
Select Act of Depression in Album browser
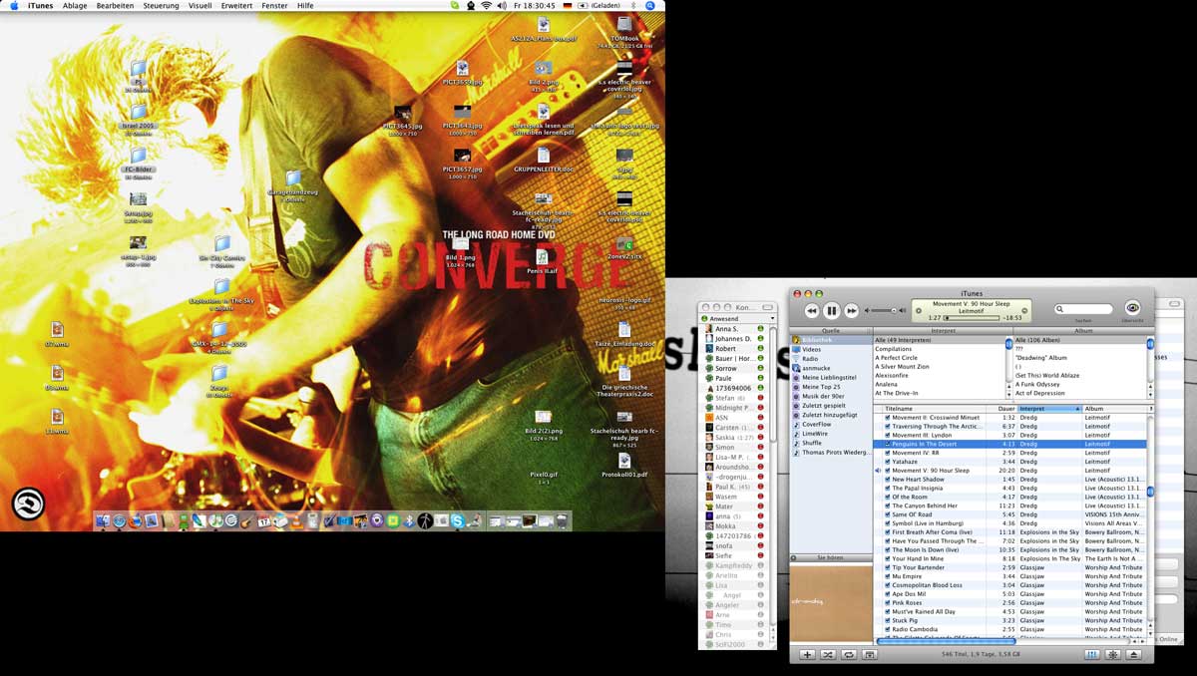(x=1078, y=393)
